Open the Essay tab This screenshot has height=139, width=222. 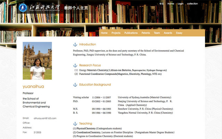point(179,33)
